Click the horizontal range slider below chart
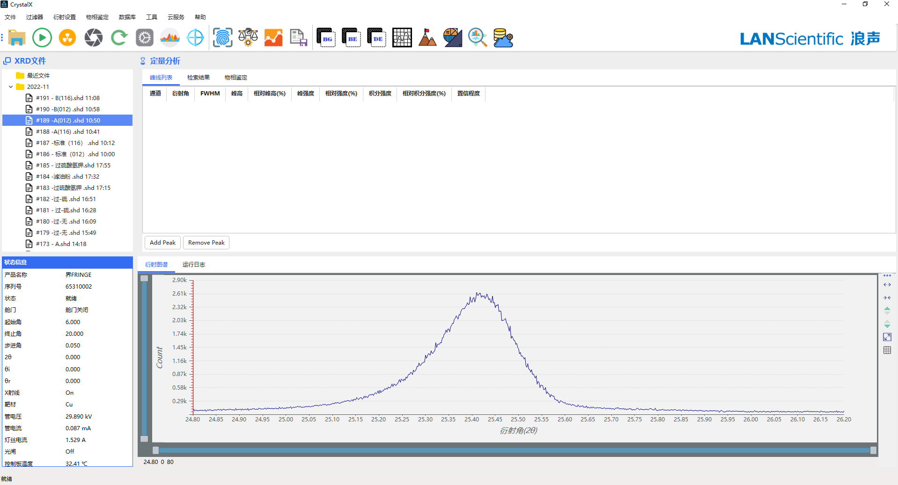 pos(514,450)
